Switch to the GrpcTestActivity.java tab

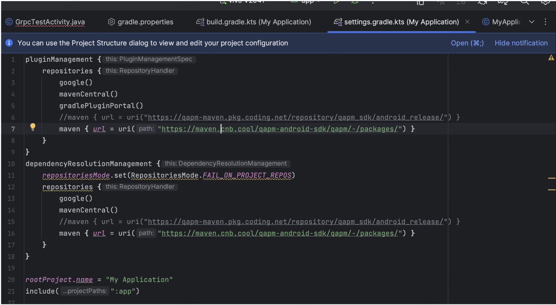click(50, 22)
